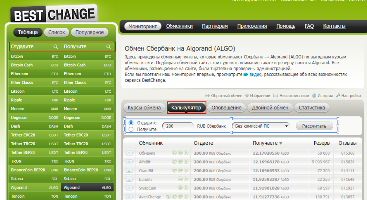Open the Обменко exchanger name
The width and height of the screenshot is (367, 200).
(147, 153)
